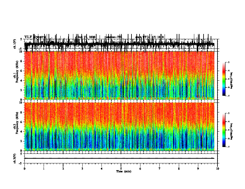Screen dimensions: 245x189
Task: Click the "6" kHz tick of ch.1 spectrogram
Action: tap(22, 71)
